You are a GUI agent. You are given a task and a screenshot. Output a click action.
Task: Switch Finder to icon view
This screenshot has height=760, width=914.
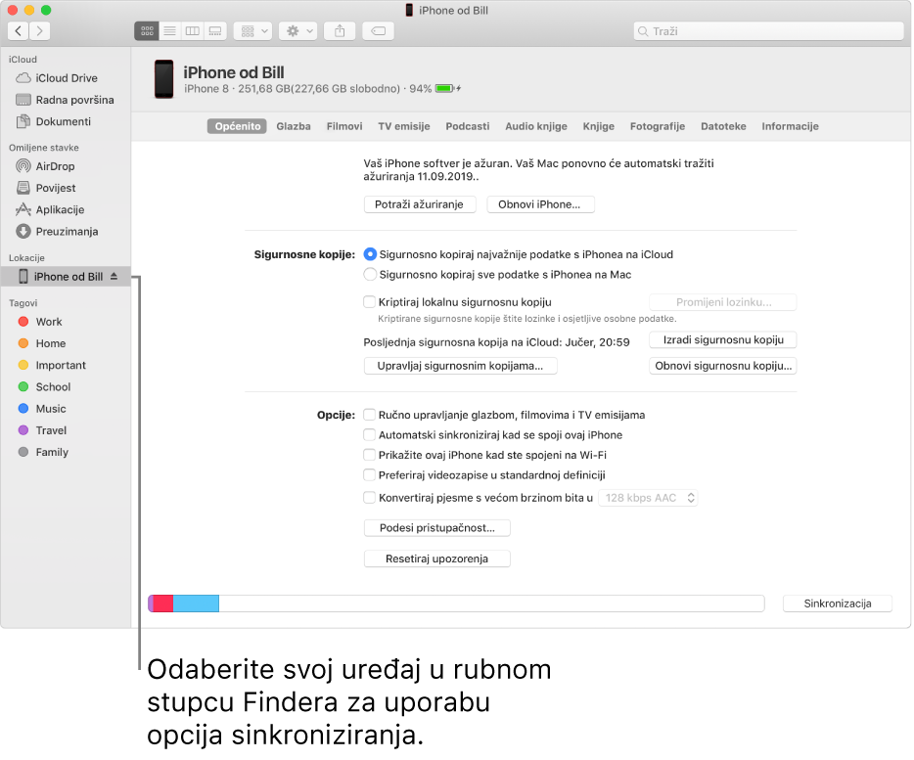(x=147, y=31)
